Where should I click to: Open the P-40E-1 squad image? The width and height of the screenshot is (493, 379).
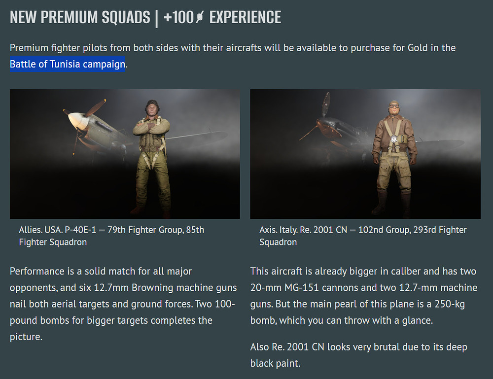(125, 154)
